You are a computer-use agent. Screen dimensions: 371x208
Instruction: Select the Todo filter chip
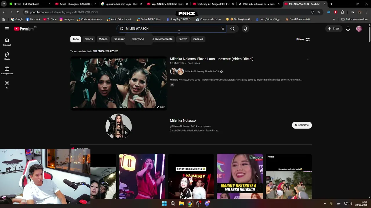pos(76,39)
